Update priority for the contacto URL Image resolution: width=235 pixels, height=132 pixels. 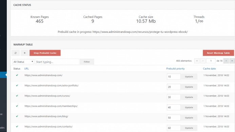coord(189,128)
